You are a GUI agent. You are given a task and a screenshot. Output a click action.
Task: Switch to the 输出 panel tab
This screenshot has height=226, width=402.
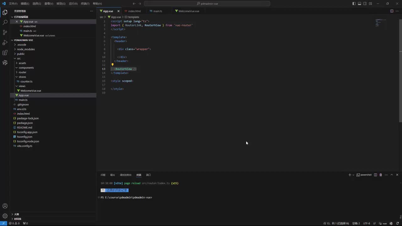[112, 175]
